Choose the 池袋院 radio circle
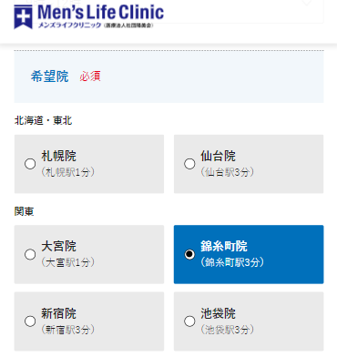Viewport: 337px width, 357px height. (x=189, y=321)
